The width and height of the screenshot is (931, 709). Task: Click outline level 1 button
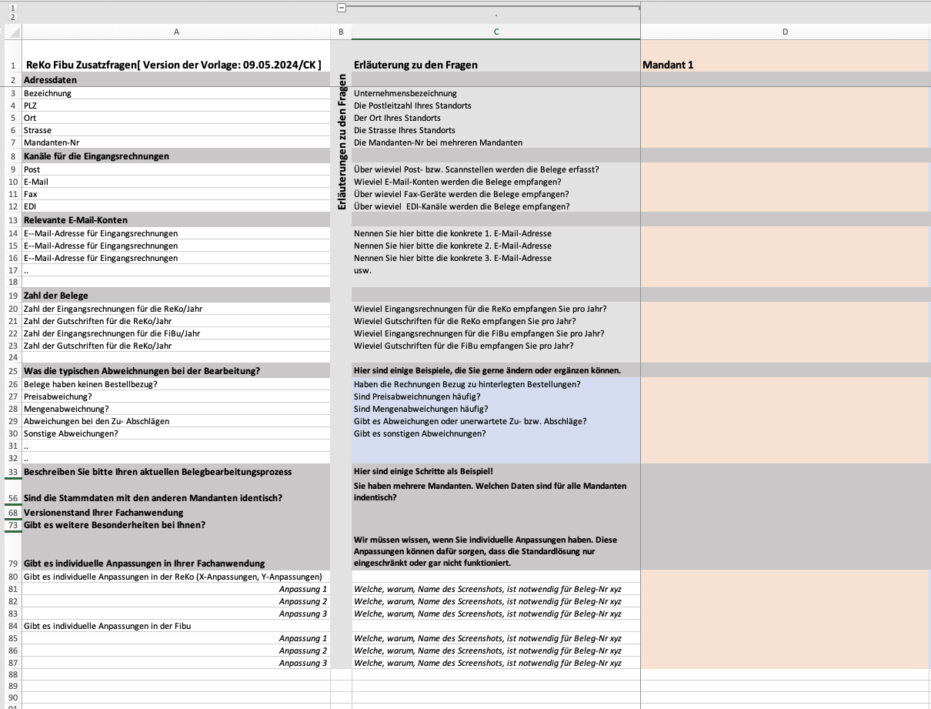(12, 7)
